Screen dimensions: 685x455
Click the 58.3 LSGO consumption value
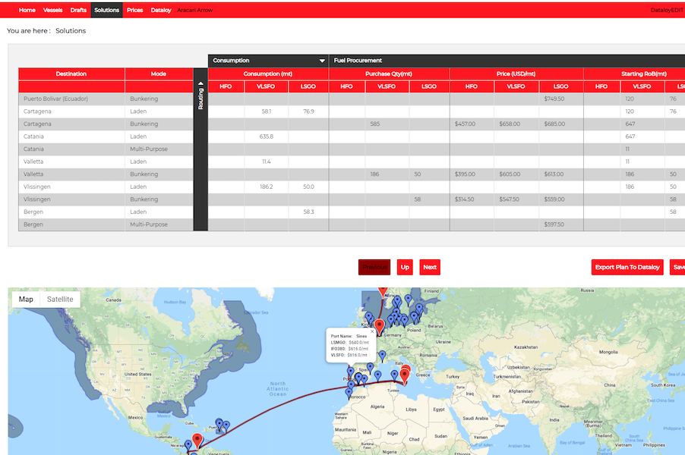click(x=308, y=212)
